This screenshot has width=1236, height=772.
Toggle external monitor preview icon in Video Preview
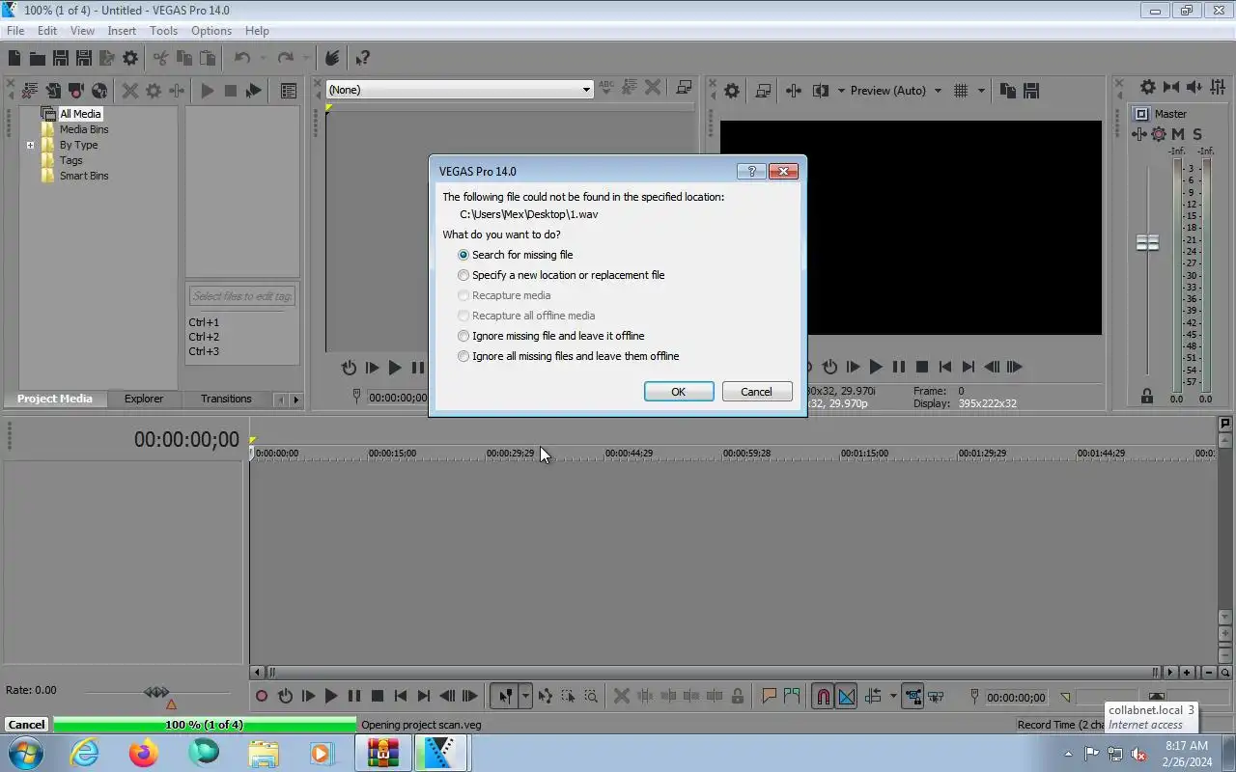763,91
